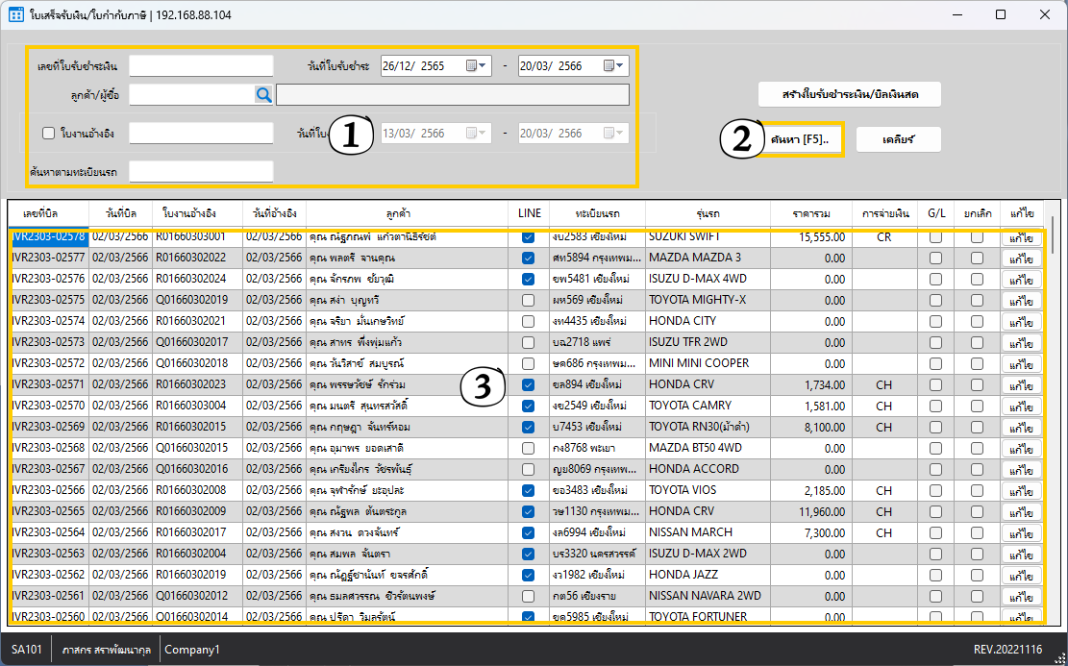Enable the ใบงานอ้างอิง checkbox
Viewport: 1068px width, 666px height.
(49, 134)
